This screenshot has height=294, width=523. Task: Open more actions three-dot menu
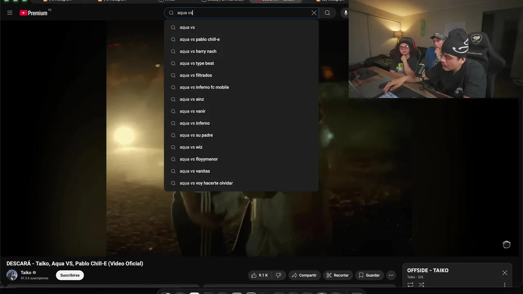point(391,275)
